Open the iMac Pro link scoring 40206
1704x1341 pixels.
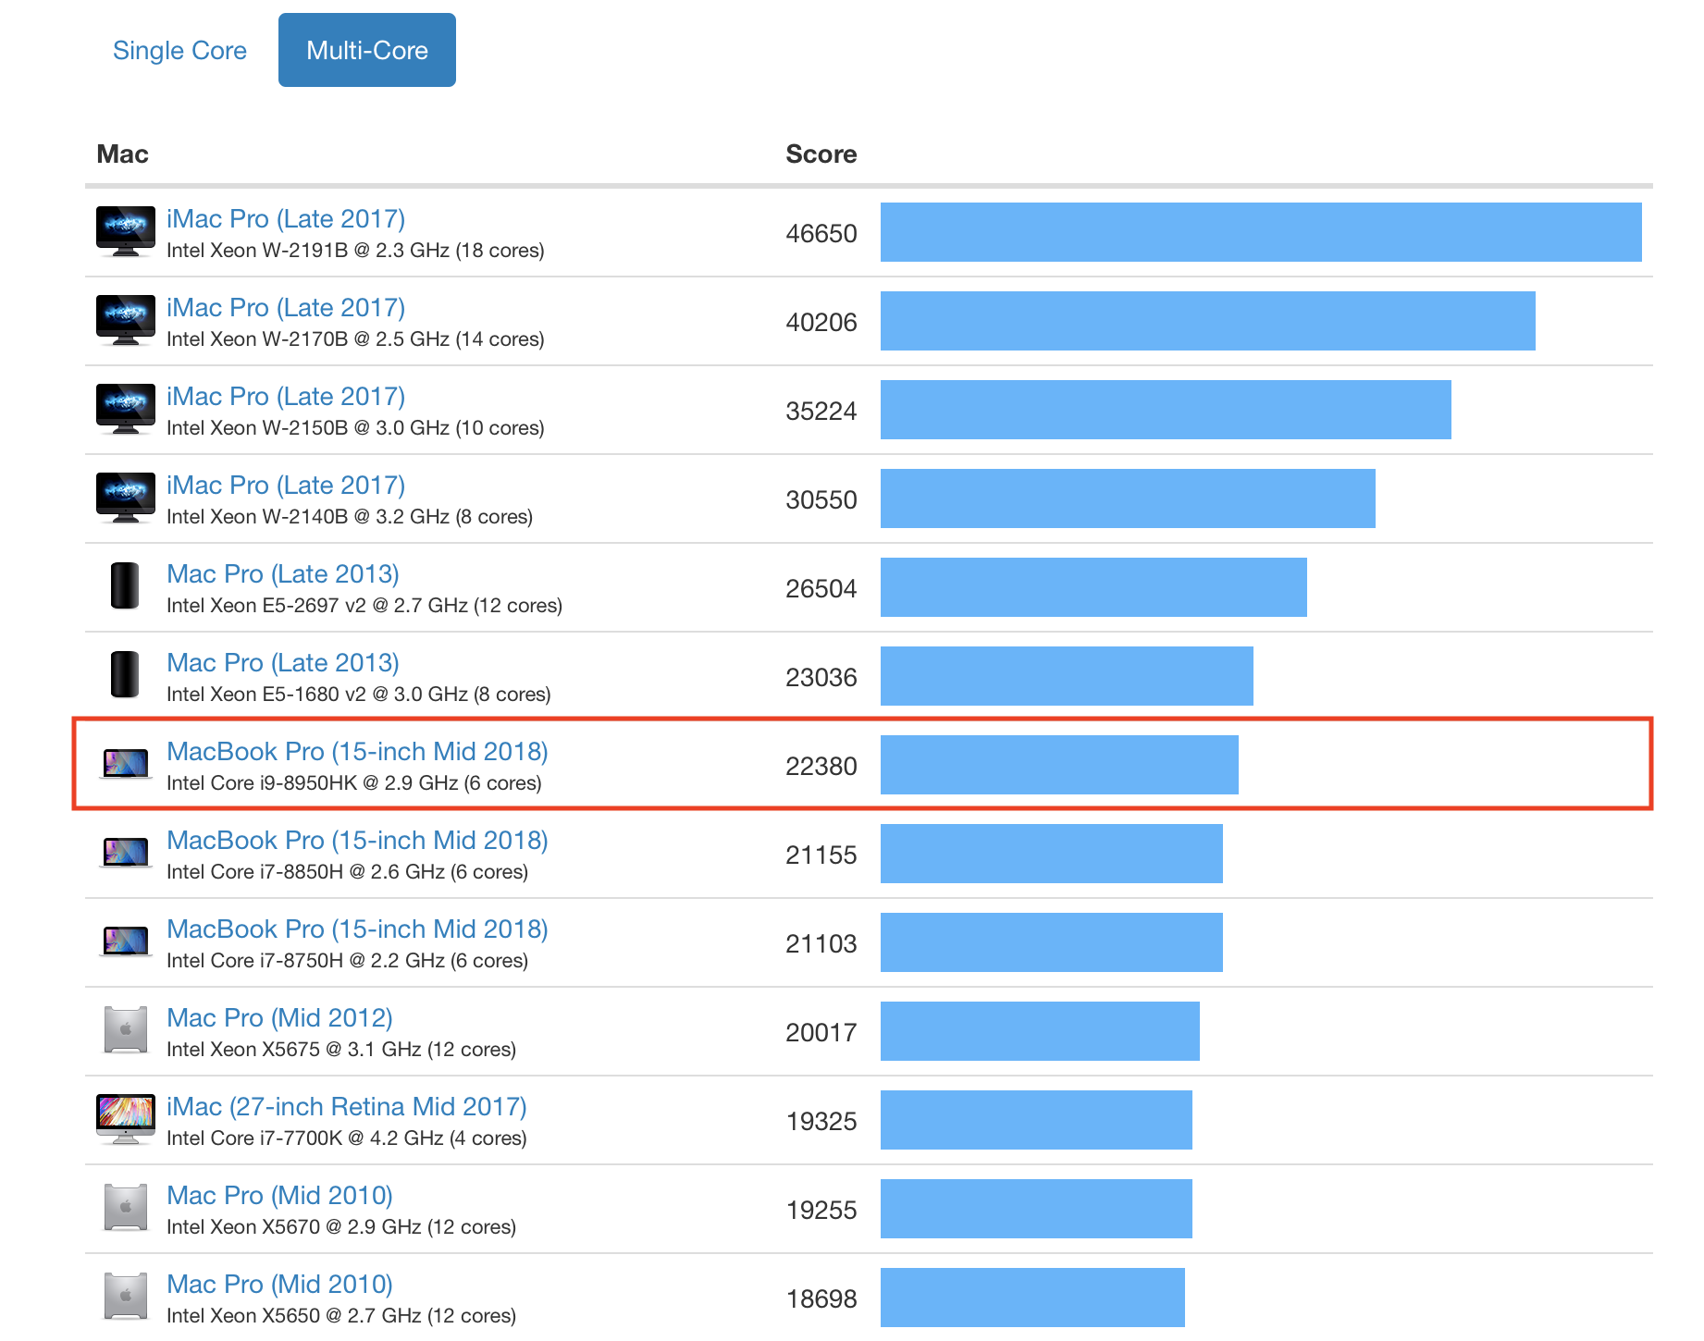pyautogui.click(x=286, y=307)
